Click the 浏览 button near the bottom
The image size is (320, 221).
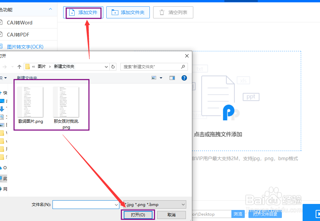click(x=238, y=214)
